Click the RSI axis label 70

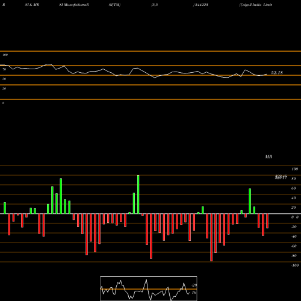[x=4, y=69]
